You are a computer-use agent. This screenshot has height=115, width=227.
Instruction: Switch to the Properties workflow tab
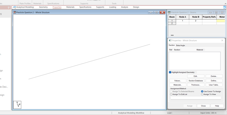click(x=57, y=7)
